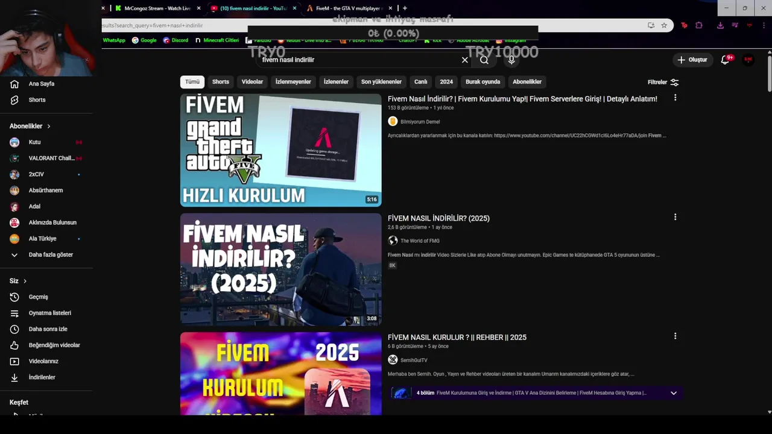The height and width of the screenshot is (434, 772).
Task: Select the Tümü filter chip
Action: click(x=192, y=82)
